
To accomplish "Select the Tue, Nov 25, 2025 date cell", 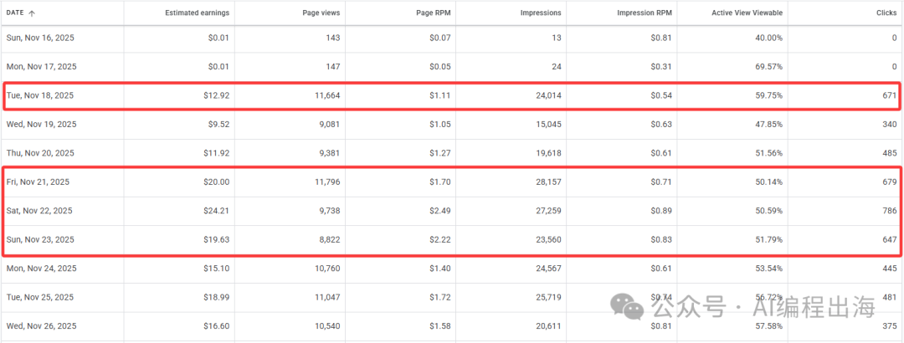I will click(x=40, y=298).
